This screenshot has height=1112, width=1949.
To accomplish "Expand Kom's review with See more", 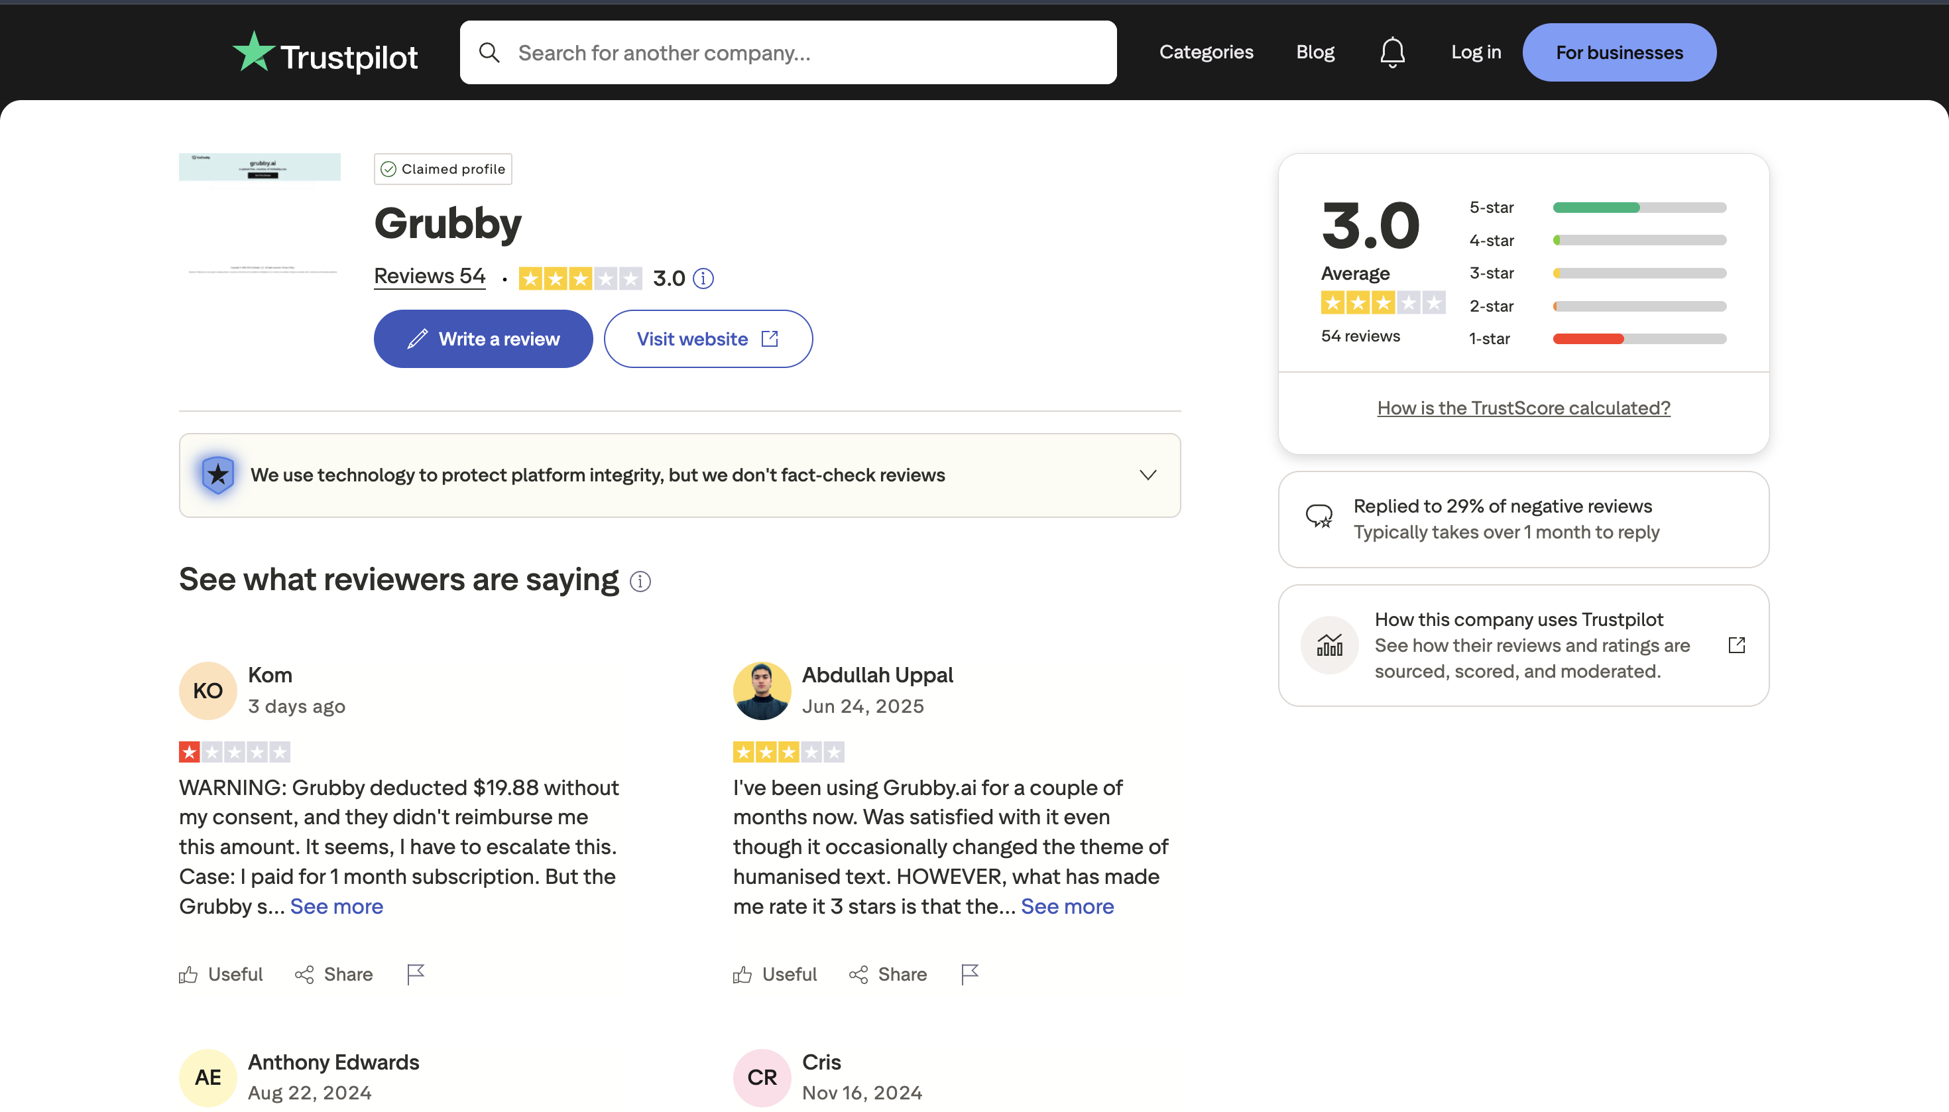I will point(337,906).
